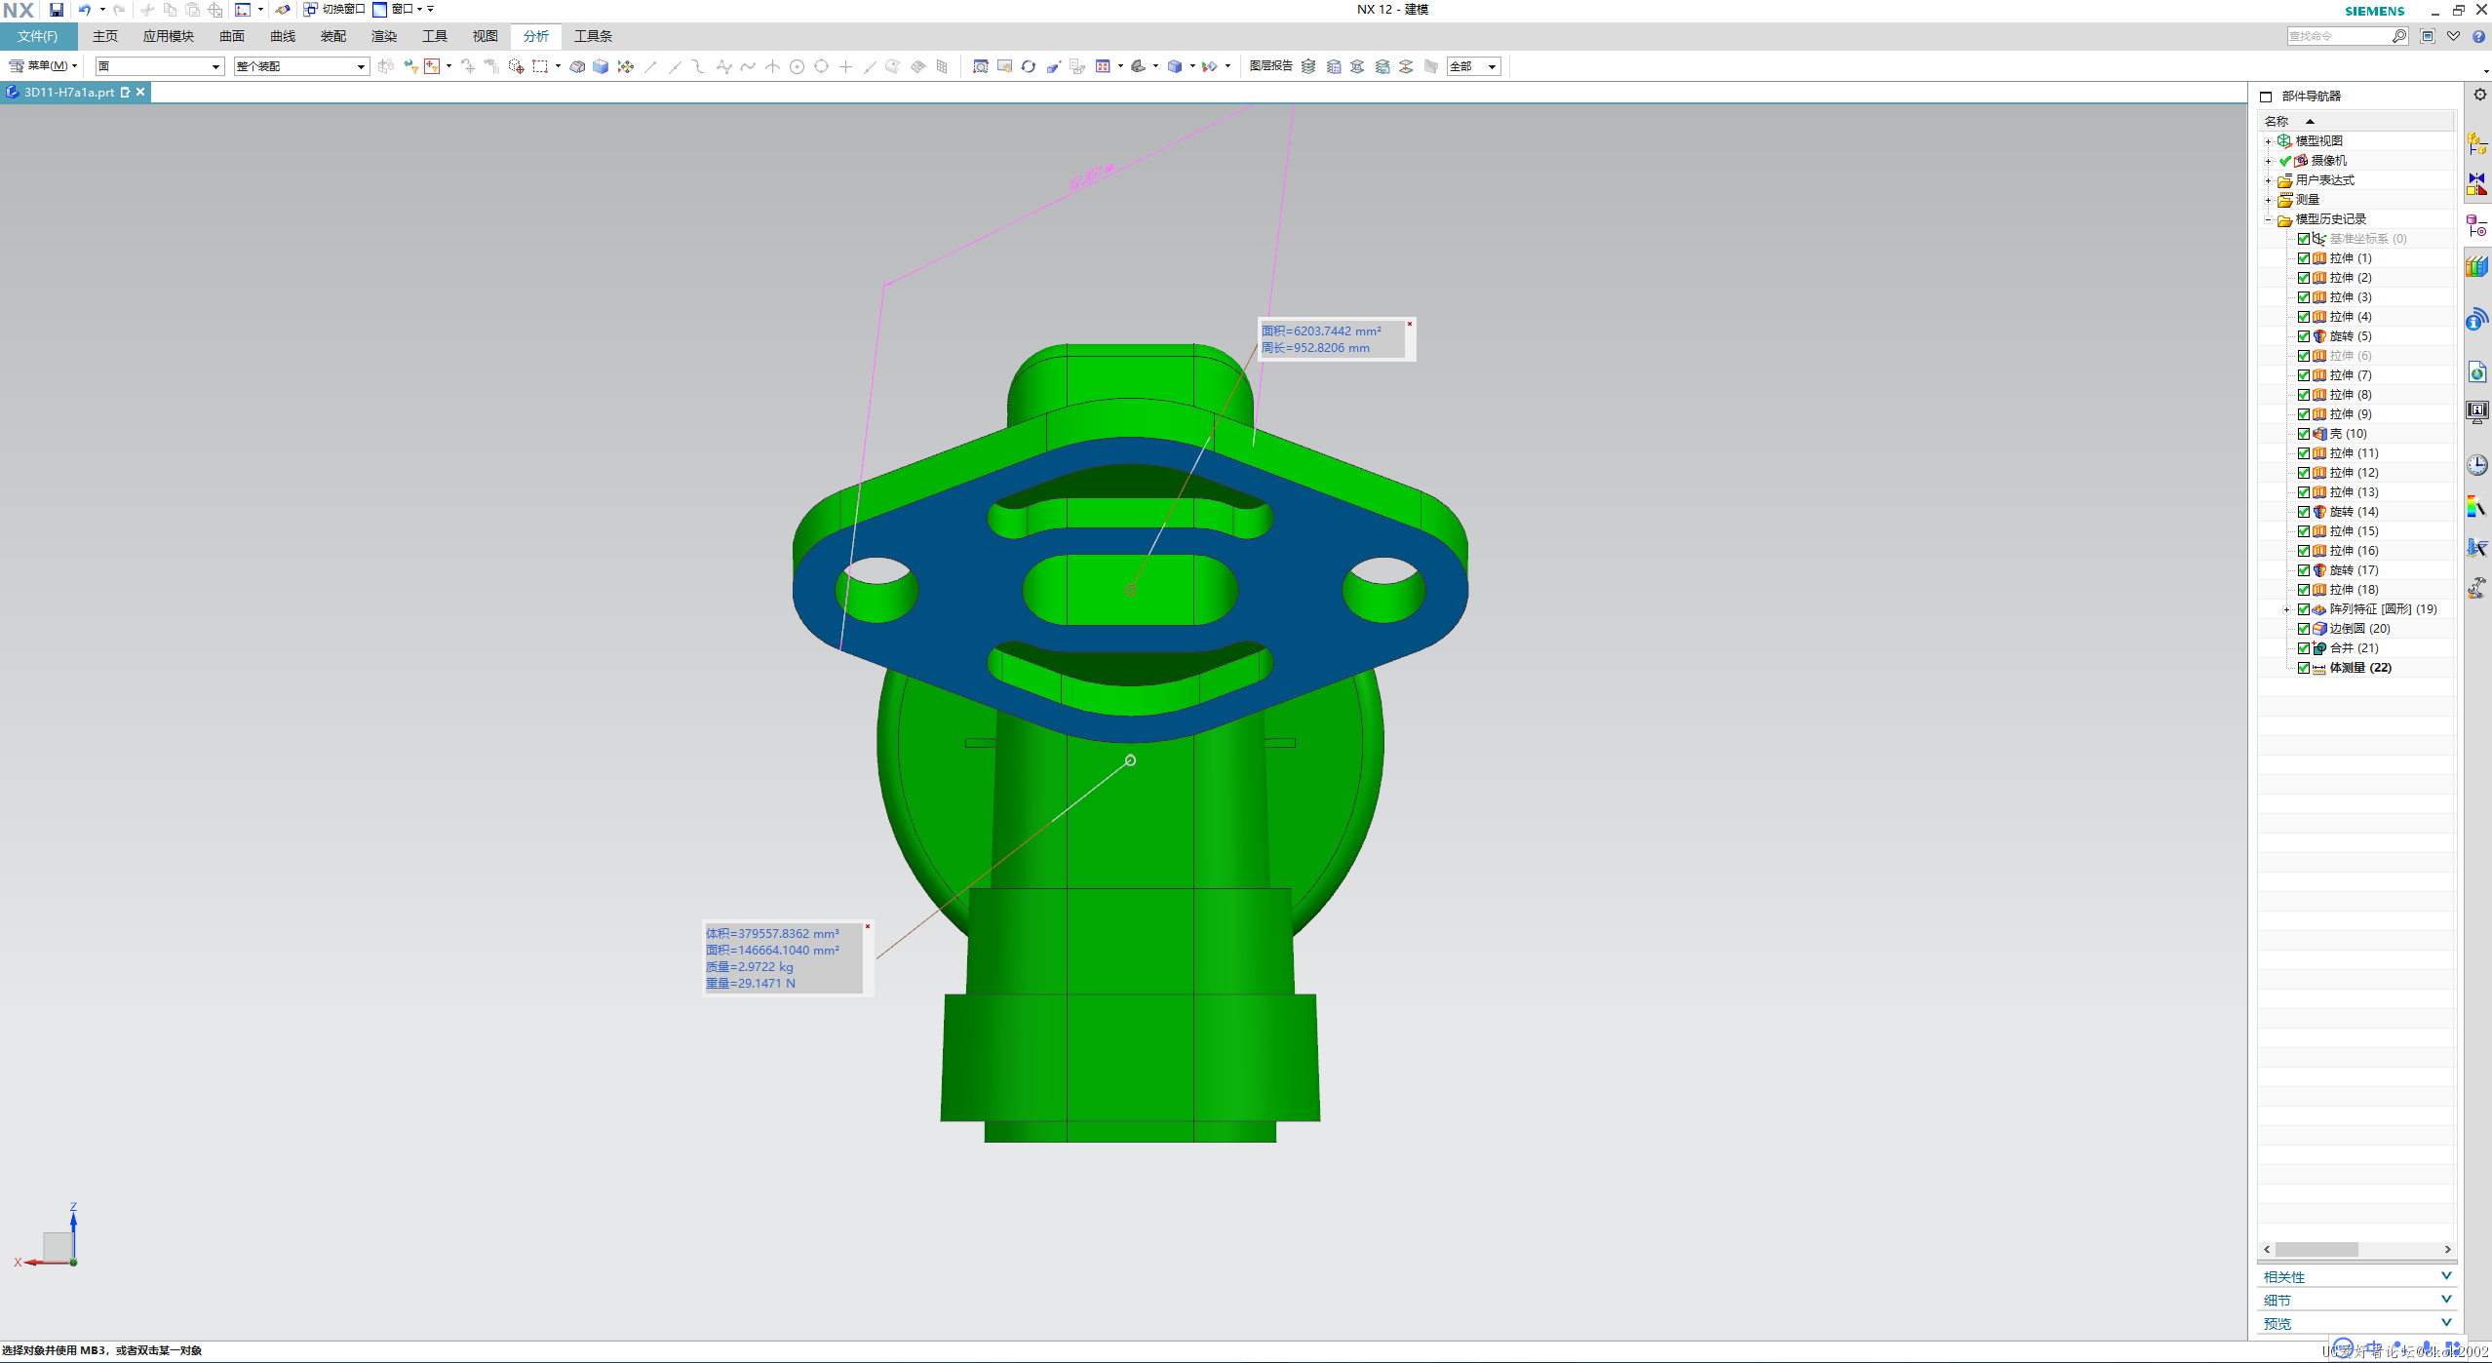Open the 整个装配 scope dropdown
The image size is (2492, 1363).
click(301, 66)
